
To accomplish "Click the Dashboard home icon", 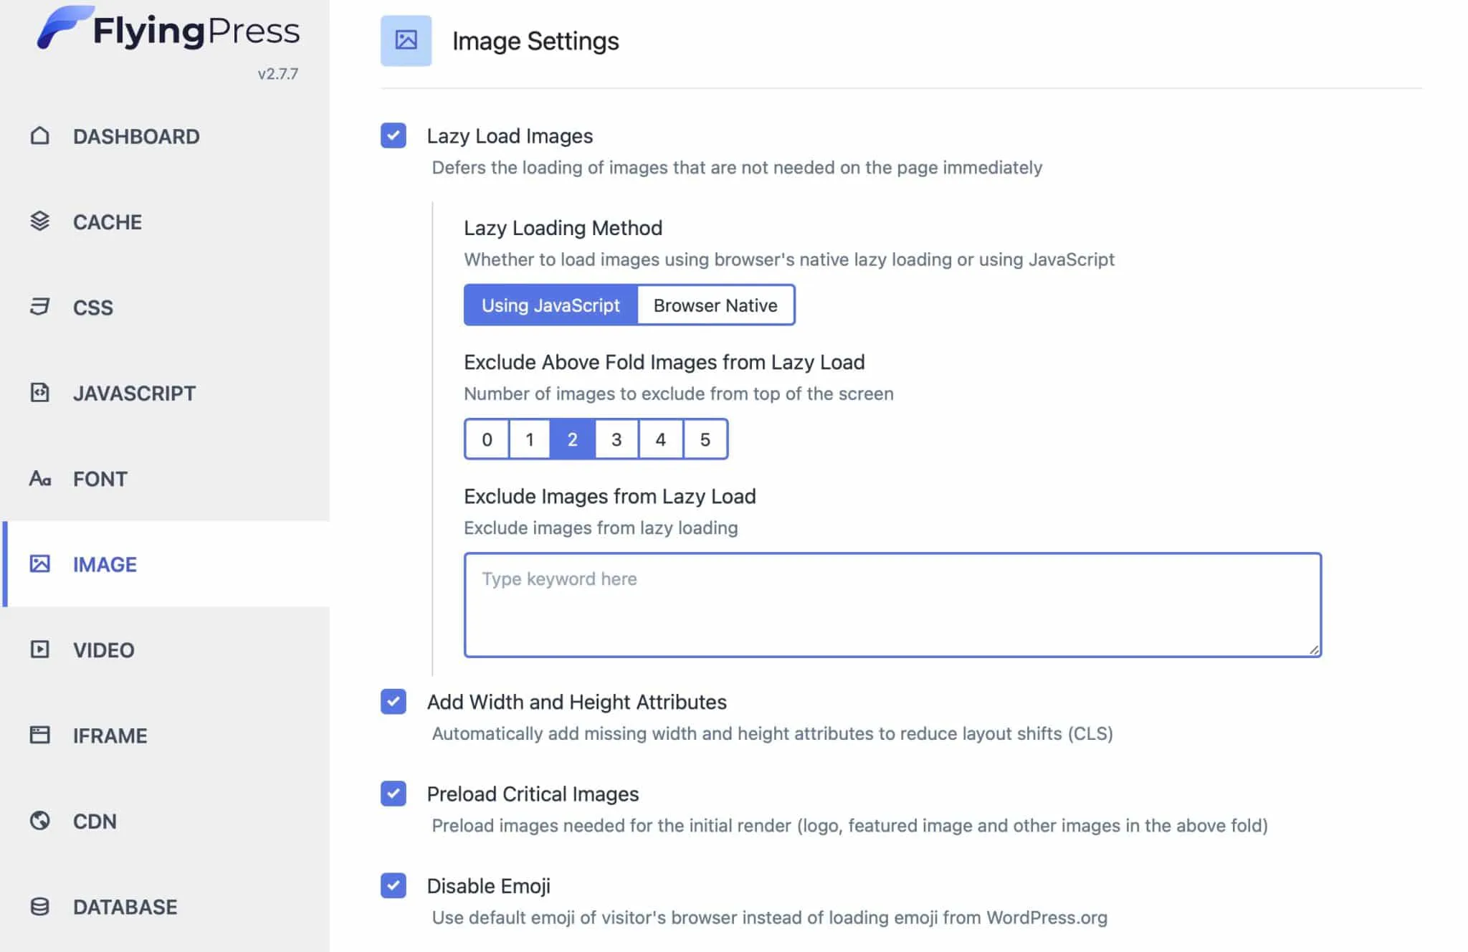I will [40, 135].
